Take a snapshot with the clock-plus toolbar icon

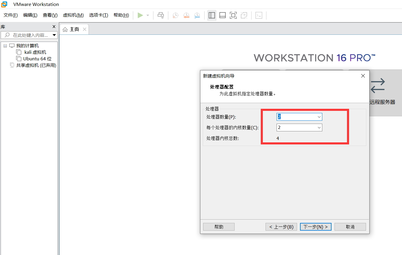click(x=175, y=15)
